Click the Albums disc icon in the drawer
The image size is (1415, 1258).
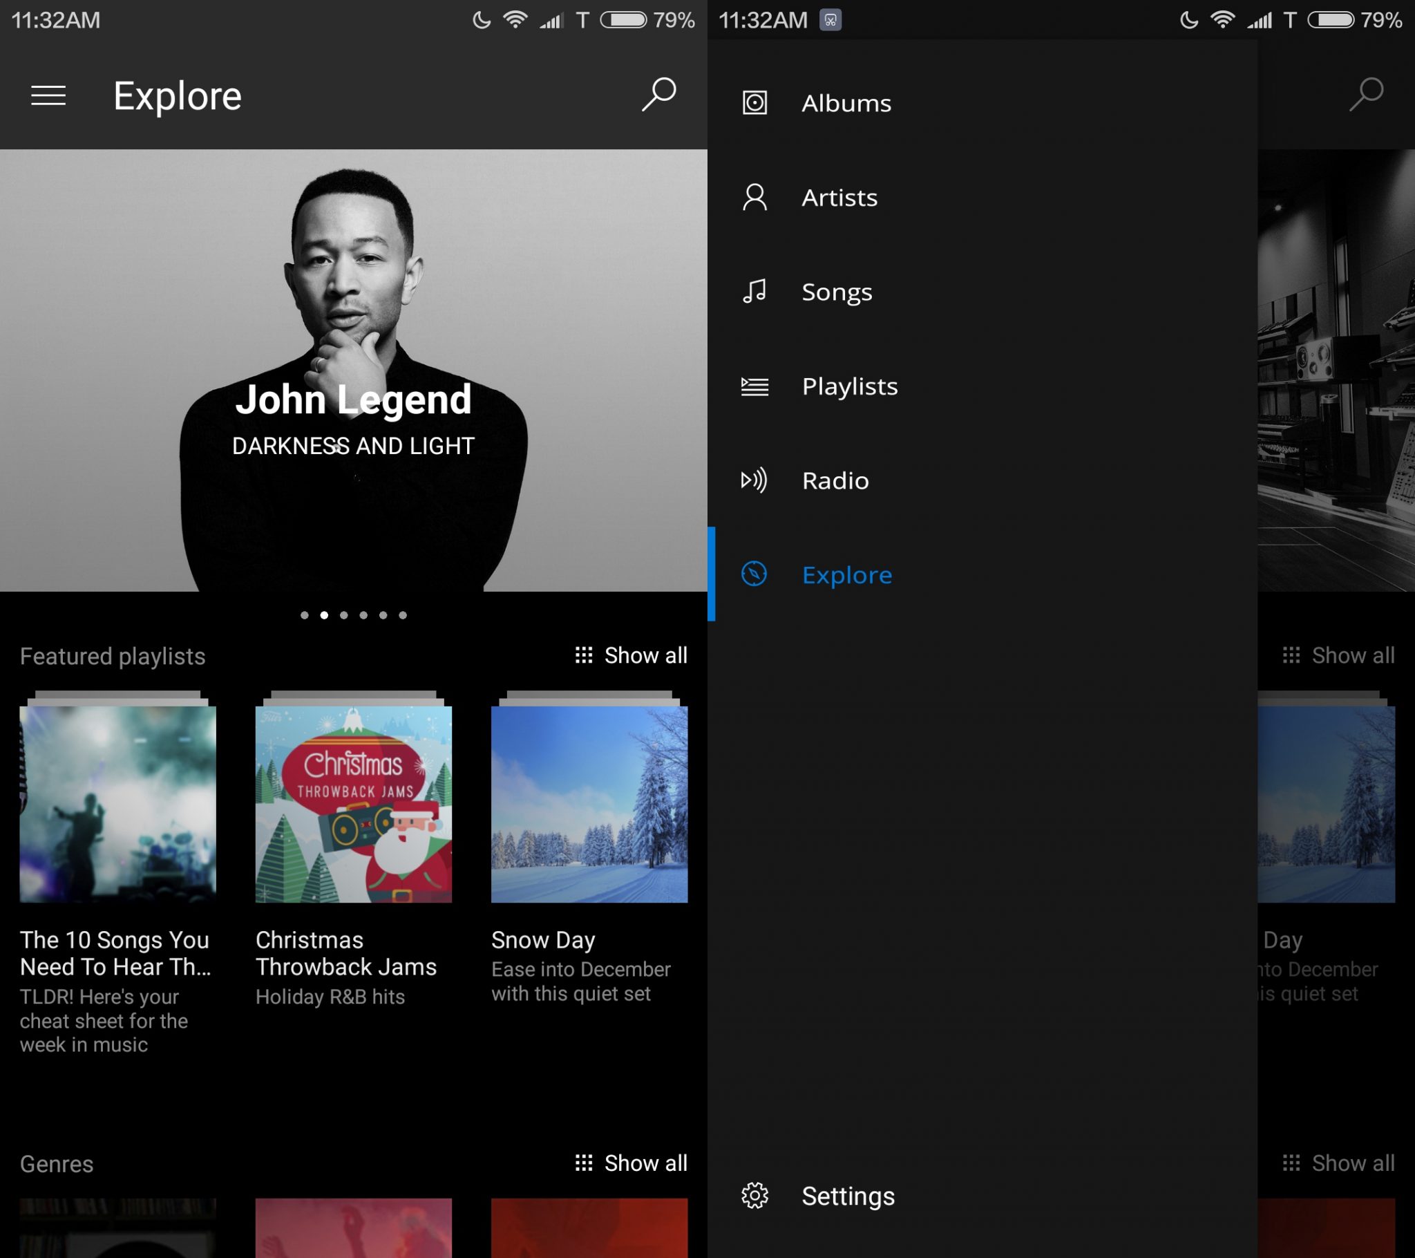pos(754,102)
